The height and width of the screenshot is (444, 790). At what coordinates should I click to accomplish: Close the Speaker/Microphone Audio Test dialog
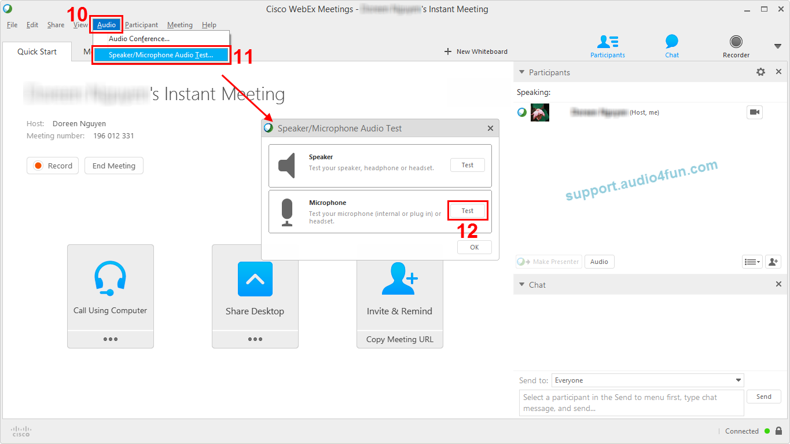pyautogui.click(x=490, y=129)
